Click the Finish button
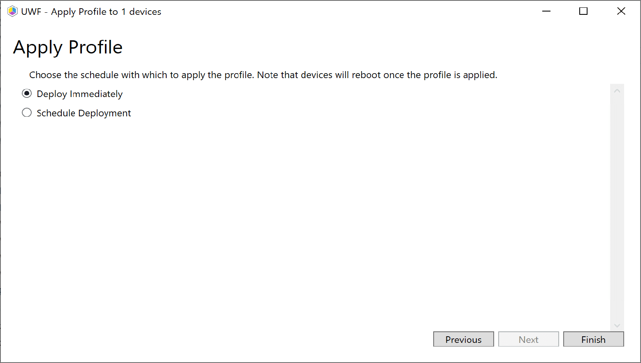 pyautogui.click(x=593, y=339)
